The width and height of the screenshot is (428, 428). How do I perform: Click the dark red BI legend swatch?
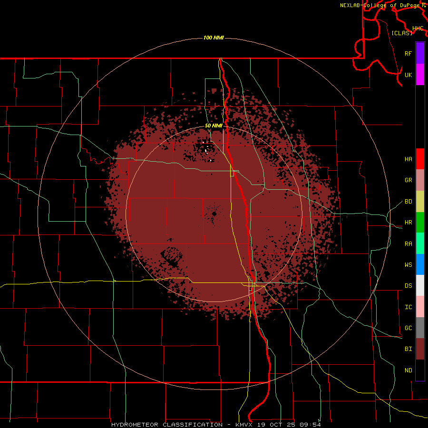pyautogui.click(x=420, y=349)
